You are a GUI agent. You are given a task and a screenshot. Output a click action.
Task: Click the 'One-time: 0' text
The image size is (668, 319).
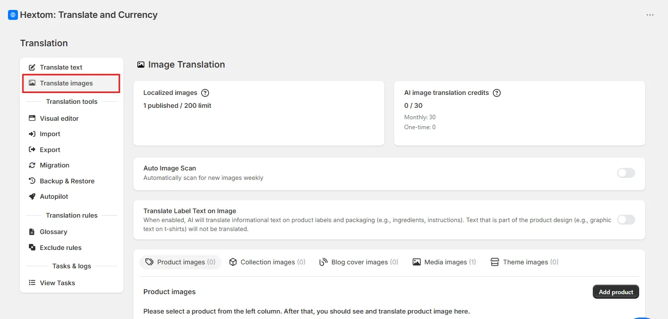pyautogui.click(x=420, y=127)
